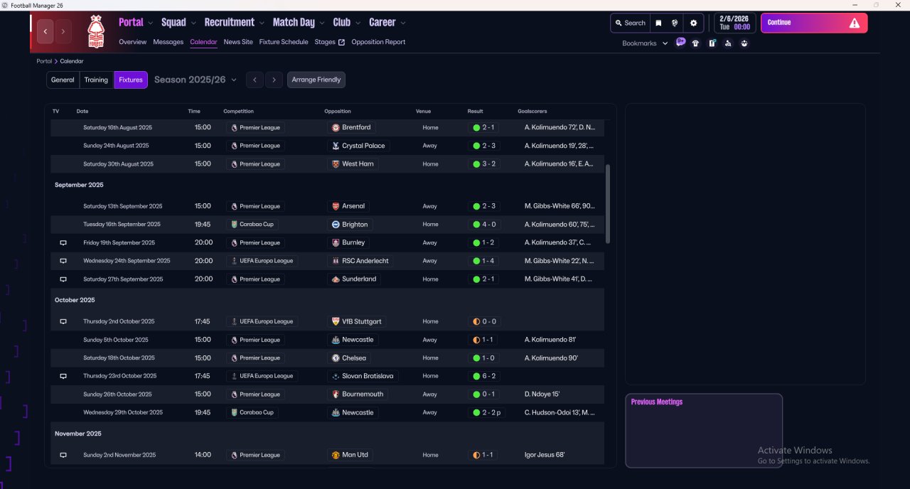Click the Brentford club badge
The image size is (910, 489).
pyautogui.click(x=336, y=127)
